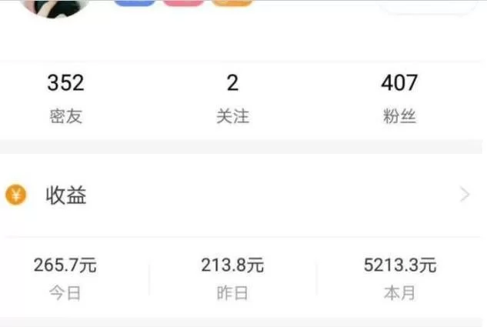Tap the blue badge beside avatar
This screenshot has width=487, height=327.
click(x=135, y=3)
